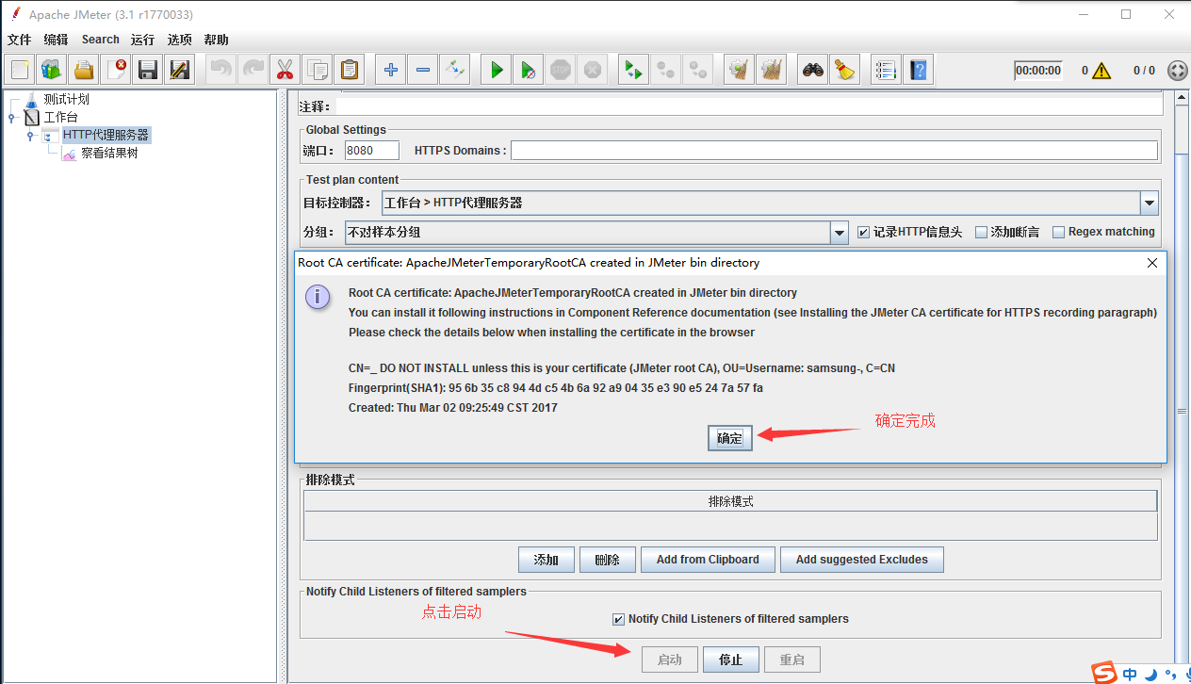Click the 端口 port input field

pyautogui.click(x=371, y=151)
